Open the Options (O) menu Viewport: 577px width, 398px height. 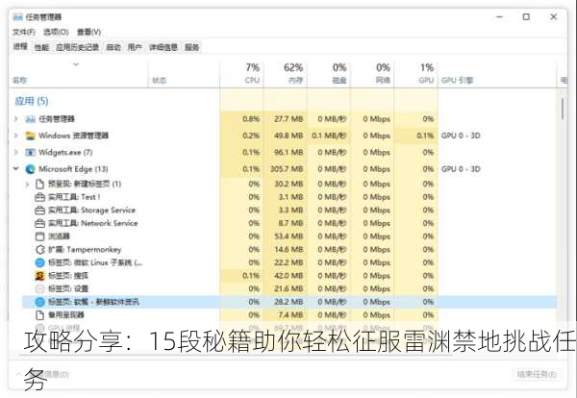coord(56,33)
